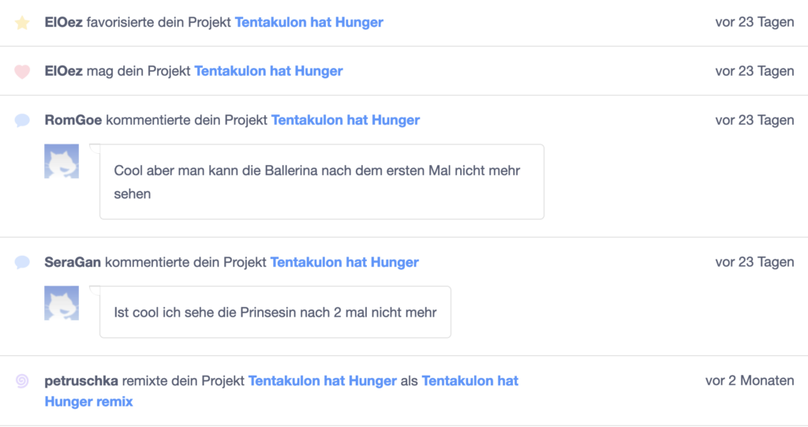The image size is (808, 427).
Task: Click SeraGan's comment about the Prinsesin
Action: click(275, 312)
